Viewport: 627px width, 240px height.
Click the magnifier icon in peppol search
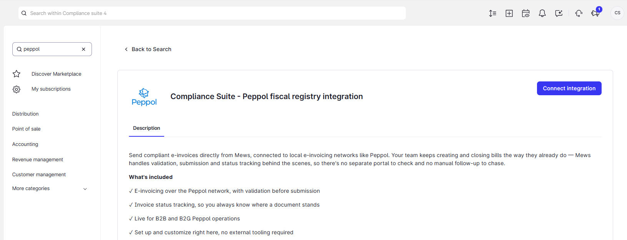click(19, 49)
